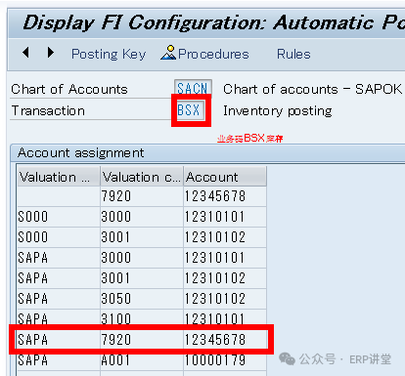The height and width of the screenshot is (376, 405).
Task: Click the Valuation class column header
Action: pos(142,177)
